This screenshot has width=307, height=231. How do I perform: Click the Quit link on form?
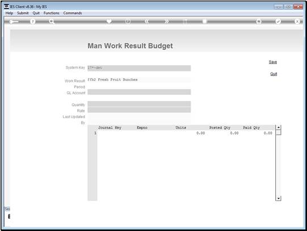point(274,74)
